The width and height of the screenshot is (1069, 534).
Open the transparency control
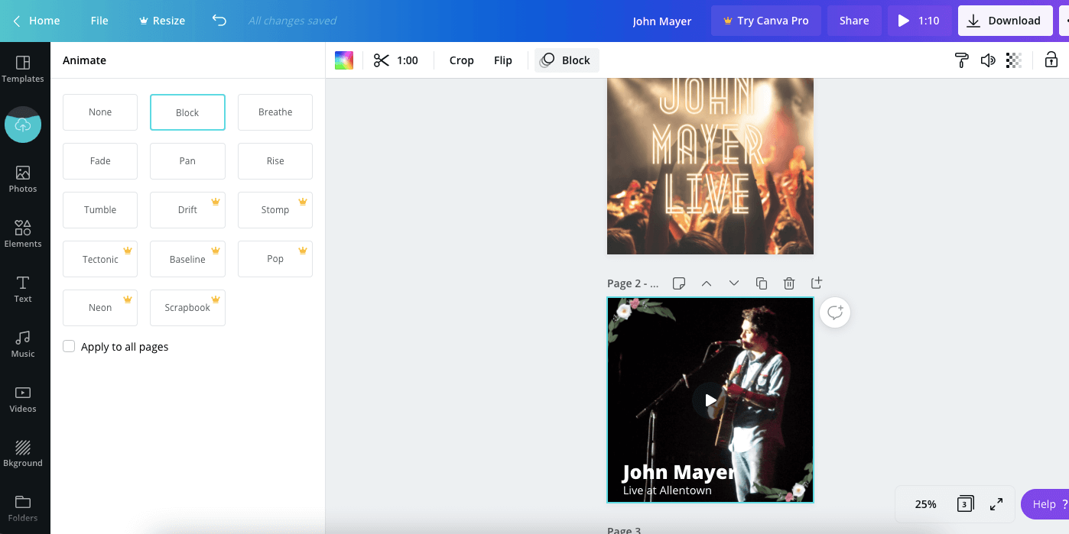click(x=1013, y=60)
